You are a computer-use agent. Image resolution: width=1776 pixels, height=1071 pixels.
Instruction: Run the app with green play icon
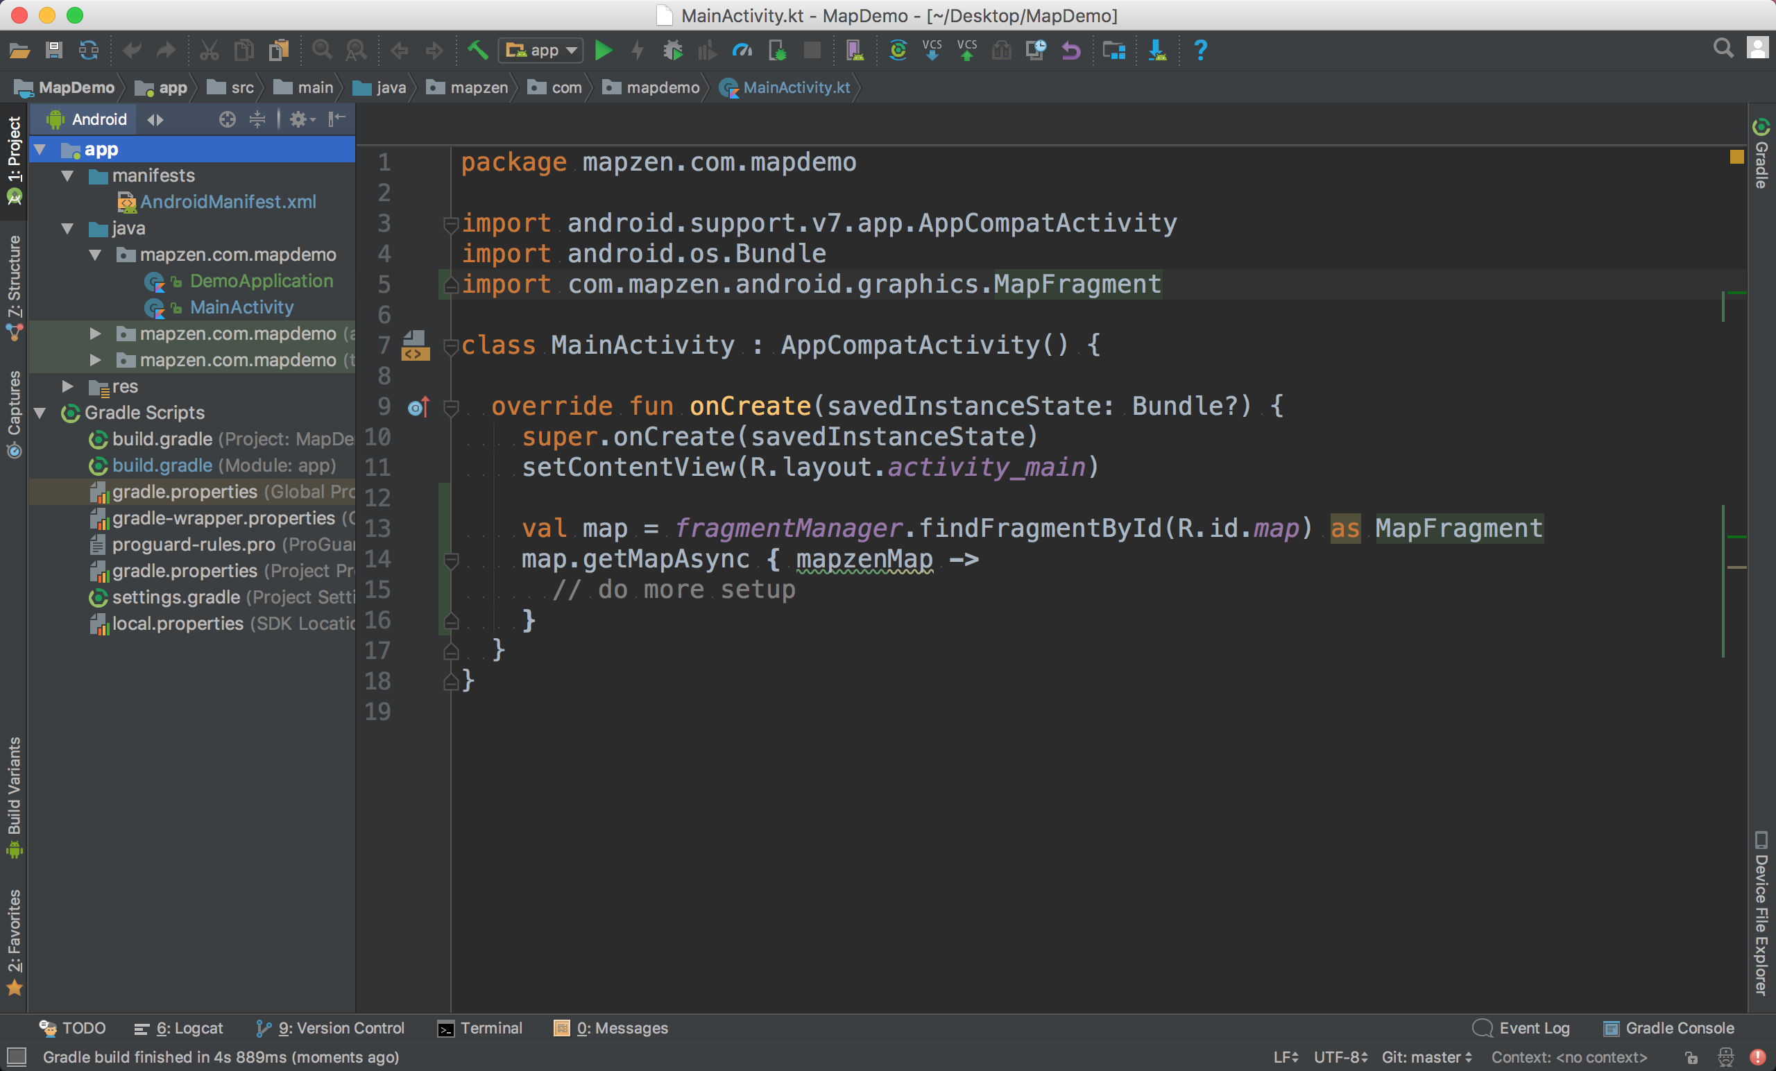pos(604,51)
